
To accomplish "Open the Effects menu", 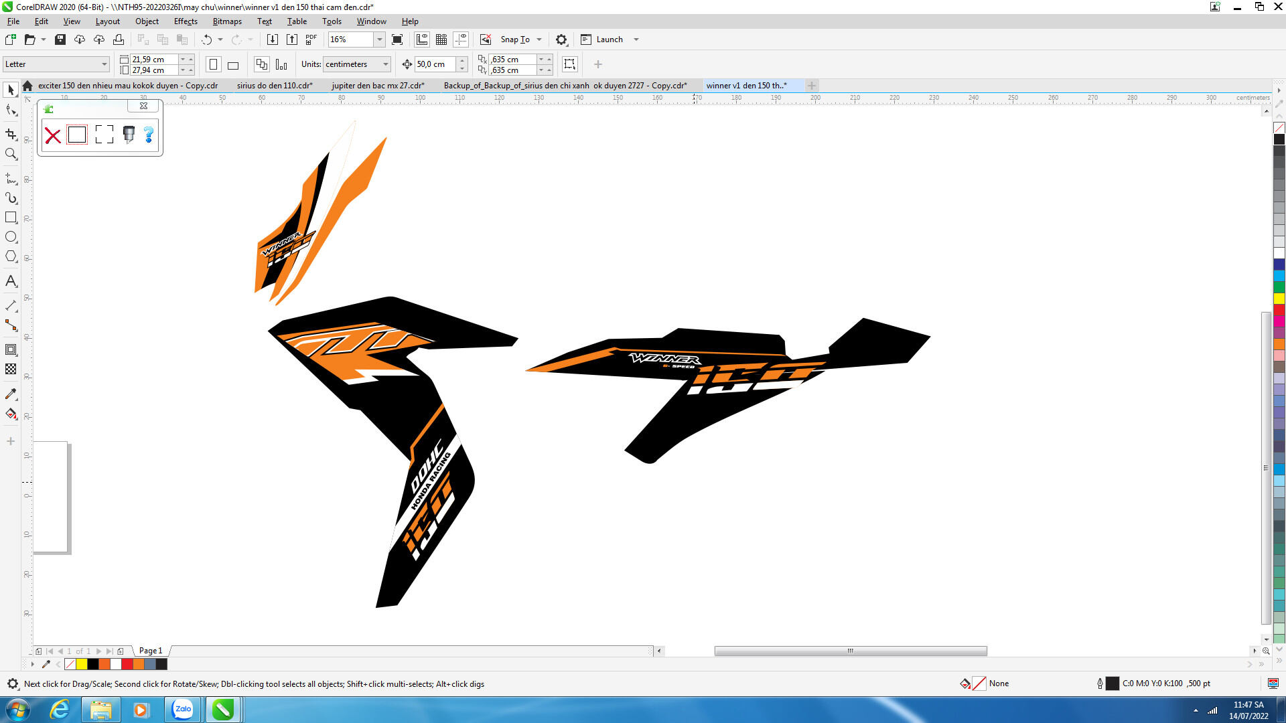I will click(x=186, y=21).
